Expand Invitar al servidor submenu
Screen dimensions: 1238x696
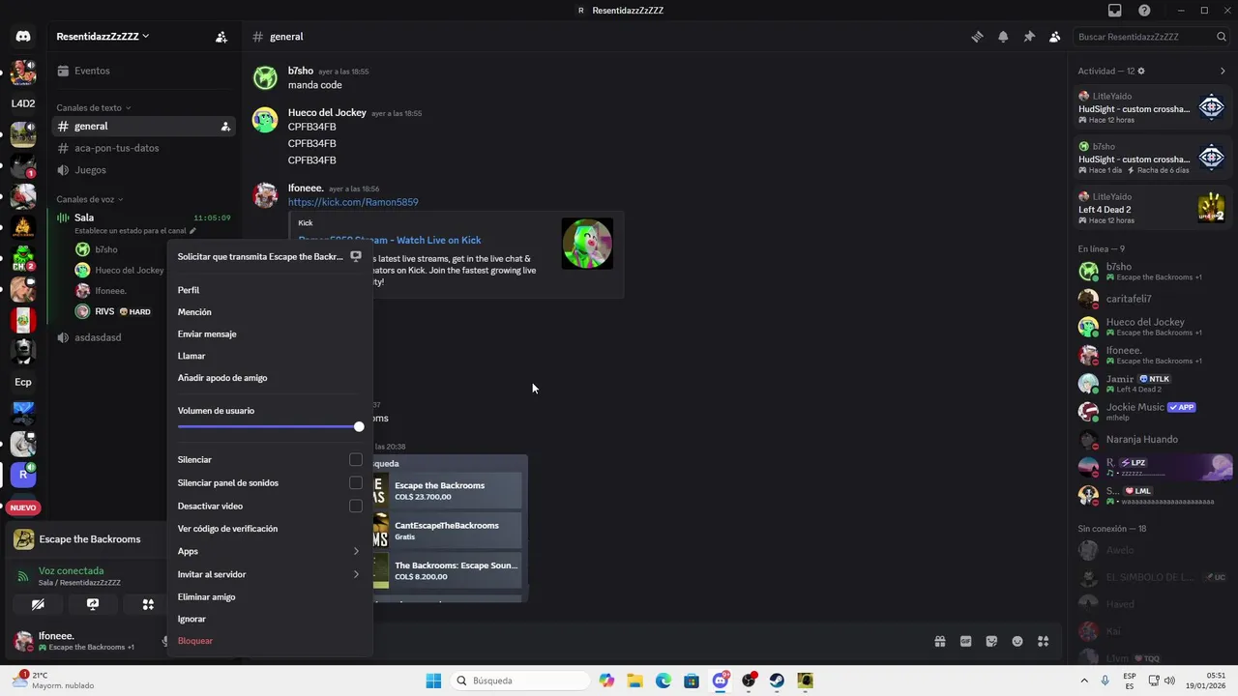tap(270, 574)
